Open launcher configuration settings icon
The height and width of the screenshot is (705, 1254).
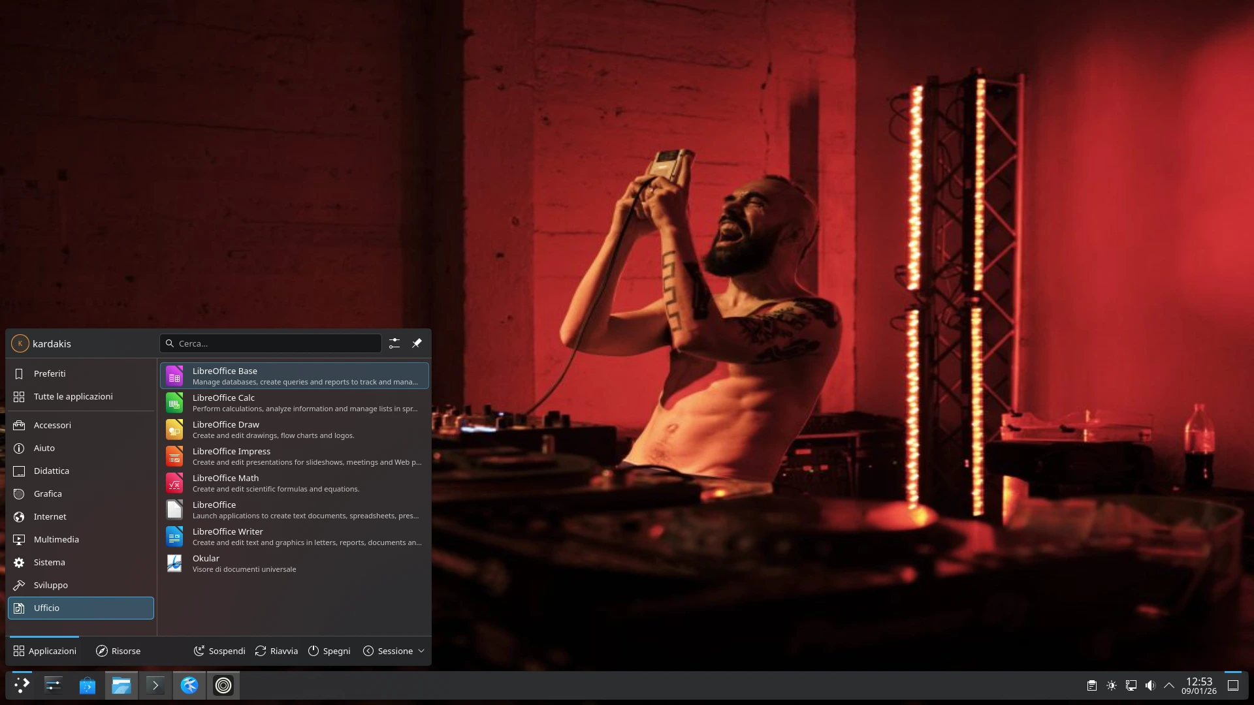[x=394, y=343]
